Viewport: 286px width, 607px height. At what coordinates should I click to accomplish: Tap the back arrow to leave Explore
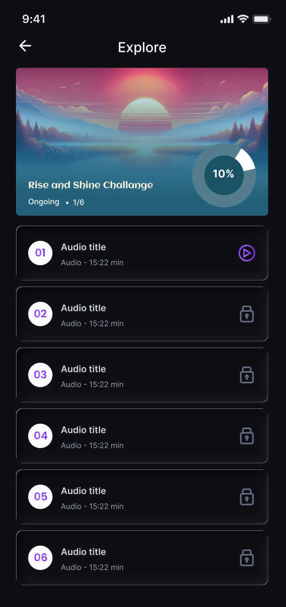[x=25, y=46]
